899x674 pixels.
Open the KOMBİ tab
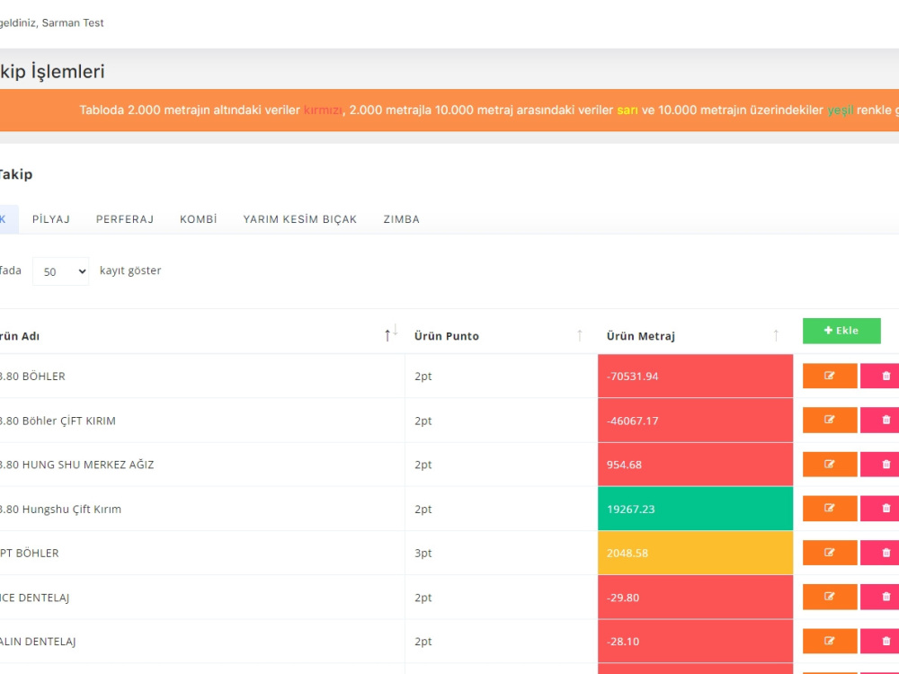coord(199,219)
